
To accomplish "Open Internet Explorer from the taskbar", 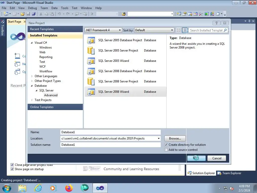I will 38,188.
